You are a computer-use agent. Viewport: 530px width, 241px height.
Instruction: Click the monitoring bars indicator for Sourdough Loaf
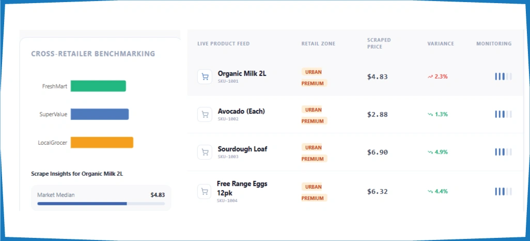click(x=503, y=152)
